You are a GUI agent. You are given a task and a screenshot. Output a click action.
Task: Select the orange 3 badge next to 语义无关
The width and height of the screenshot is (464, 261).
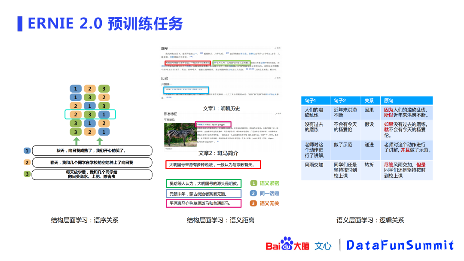[253, 203]
